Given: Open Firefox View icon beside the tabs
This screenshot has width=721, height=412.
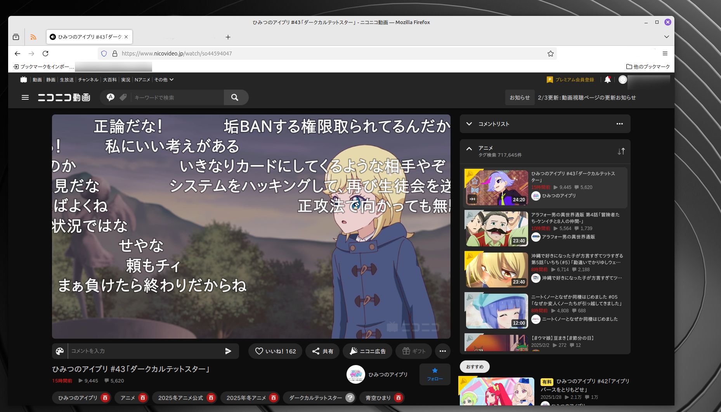Looking at the screenshot, I should click(16, 37).
